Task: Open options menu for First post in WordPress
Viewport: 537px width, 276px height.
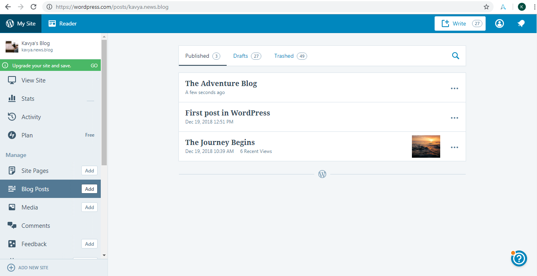Action: (455, 118)
